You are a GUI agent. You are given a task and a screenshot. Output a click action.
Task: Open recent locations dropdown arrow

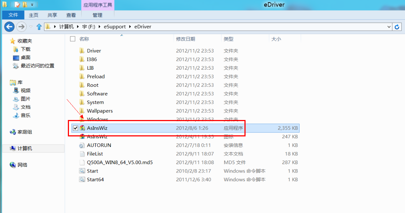(x=31, y=27)
